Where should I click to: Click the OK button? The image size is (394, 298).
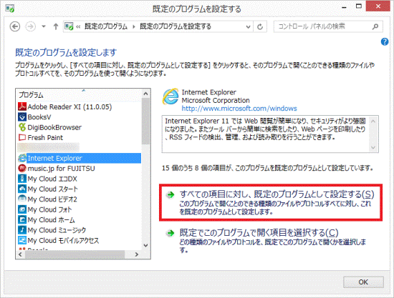click(363, 282)
